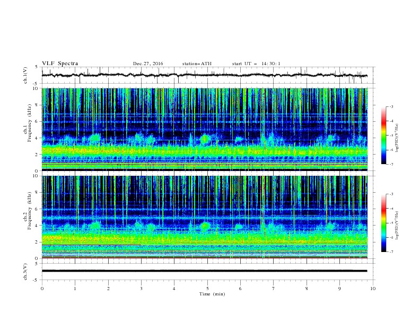This screenshot has height=324, width=420.
Task: Click the time axis tick label '10'
Action: tap(373, 289)
